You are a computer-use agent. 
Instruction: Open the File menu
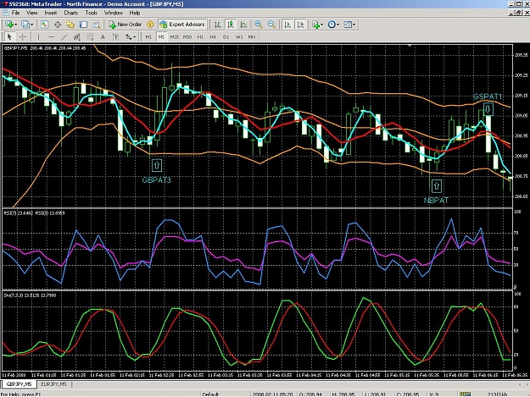tap(15, 13)
